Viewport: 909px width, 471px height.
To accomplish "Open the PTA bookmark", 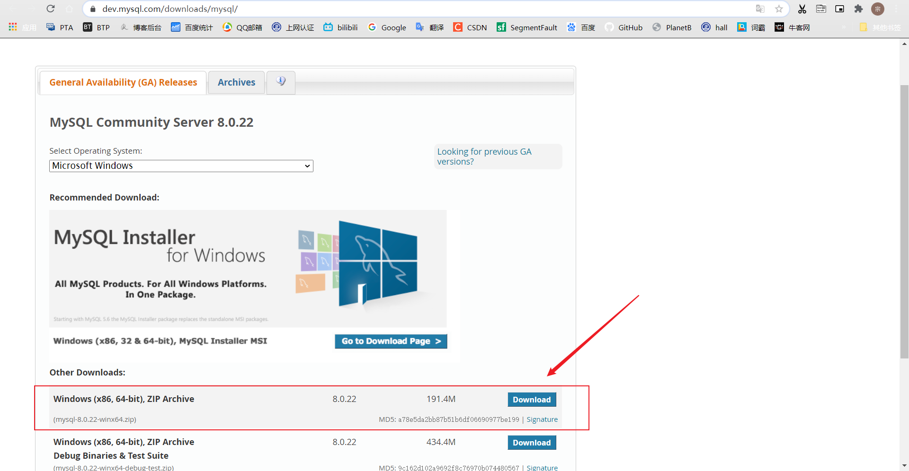I will pyautogui.click(x=60, y=27).
